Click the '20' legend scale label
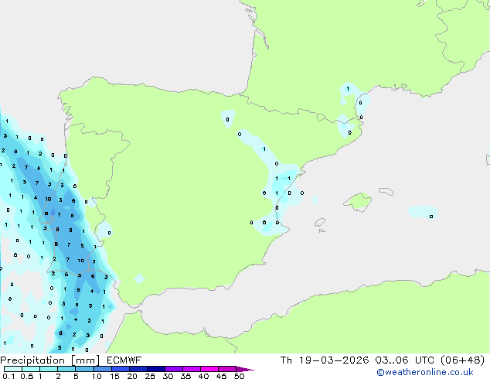Image resolution: width=490 pixels, height=379 pixels. pyautogui.click(x=132, y=376)
